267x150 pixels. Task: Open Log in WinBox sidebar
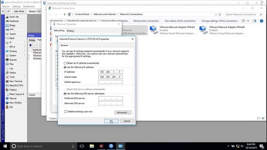[x=11, y=68]
